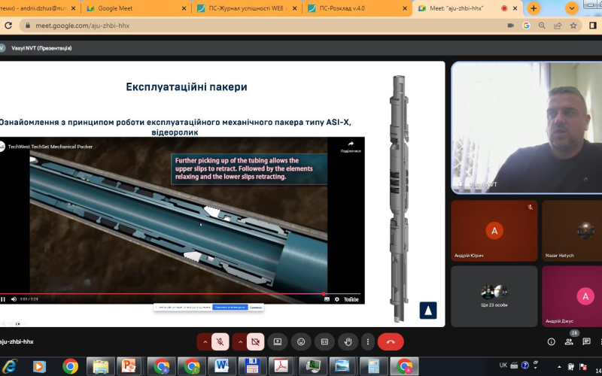Open the meeting chat panel
The width and height of the screenshot is (602, 376).
point(585,341)
